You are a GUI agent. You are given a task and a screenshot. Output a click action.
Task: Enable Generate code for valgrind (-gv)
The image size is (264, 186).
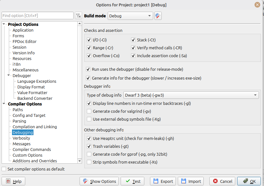89,111
